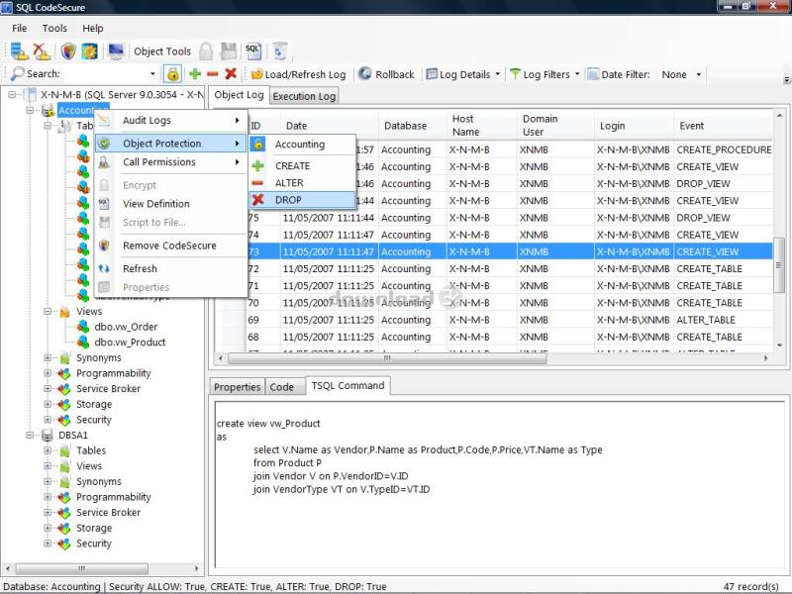Click the padlock icon beside Object Tools
The height and width of the screenshot is (594, 792).
[x=206, y=51]
